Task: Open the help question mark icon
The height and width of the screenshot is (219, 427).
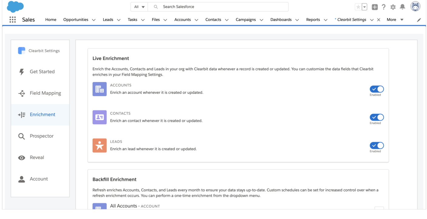Action: tap(384, 7)
